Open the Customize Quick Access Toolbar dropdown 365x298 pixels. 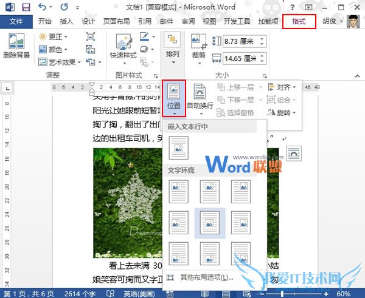pos(77,8)
